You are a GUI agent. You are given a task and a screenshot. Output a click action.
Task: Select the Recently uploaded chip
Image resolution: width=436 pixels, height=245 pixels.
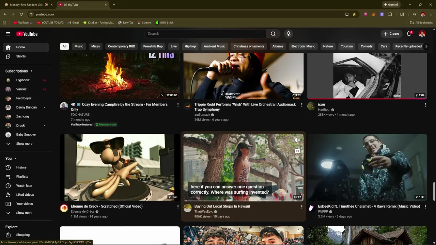coord(408,46)
